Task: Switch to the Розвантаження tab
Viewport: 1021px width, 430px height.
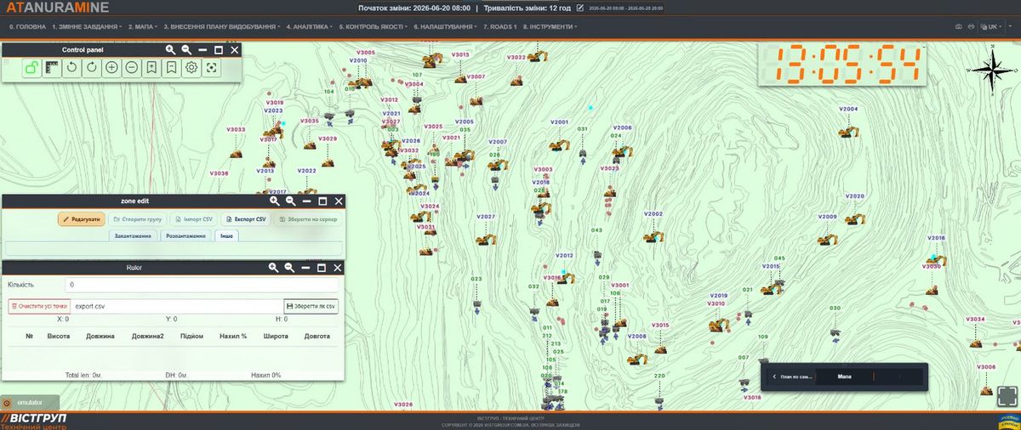Action: tap(185, 235)
